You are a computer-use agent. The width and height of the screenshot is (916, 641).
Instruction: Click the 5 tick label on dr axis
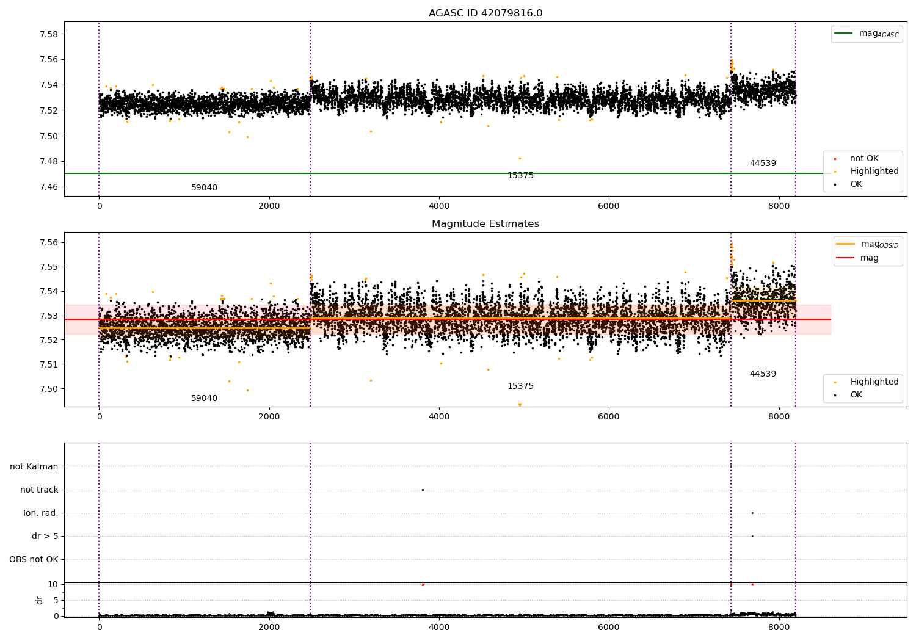click(56, 601)
